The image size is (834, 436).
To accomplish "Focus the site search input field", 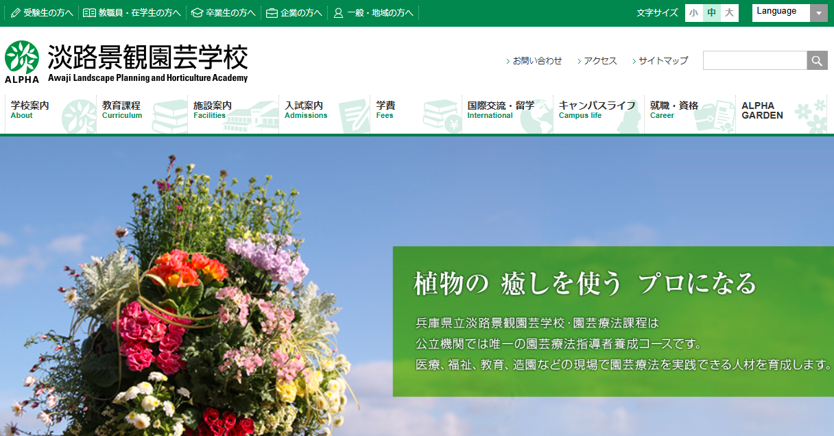I will 755,60.
